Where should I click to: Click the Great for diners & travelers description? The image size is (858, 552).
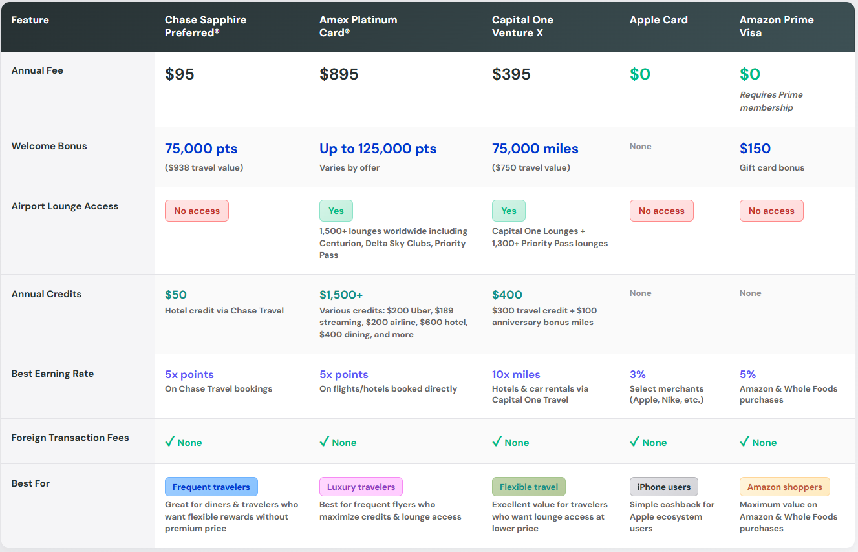(231, 516)
